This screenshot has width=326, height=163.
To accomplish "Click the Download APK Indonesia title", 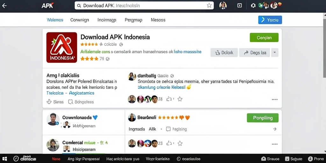I will tap(115, 37).
